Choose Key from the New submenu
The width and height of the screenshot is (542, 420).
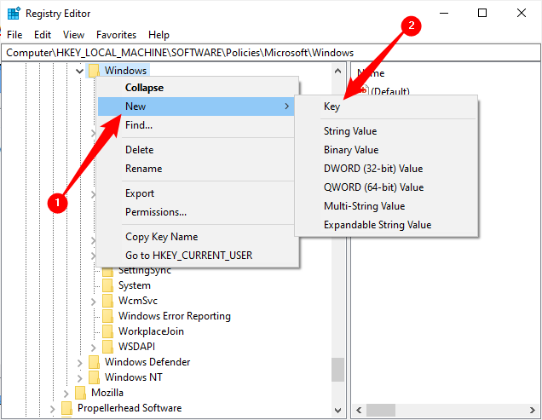coord(332,106)
